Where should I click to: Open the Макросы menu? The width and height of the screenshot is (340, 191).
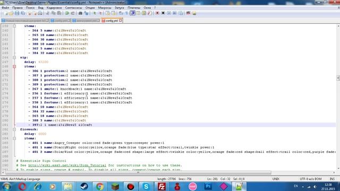point(105,7)
